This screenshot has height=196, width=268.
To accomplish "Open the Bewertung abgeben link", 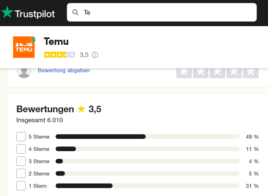I will tap(64, 70).
